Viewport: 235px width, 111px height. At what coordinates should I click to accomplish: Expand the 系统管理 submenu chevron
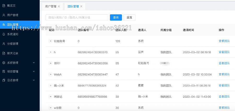pos(34,63)
